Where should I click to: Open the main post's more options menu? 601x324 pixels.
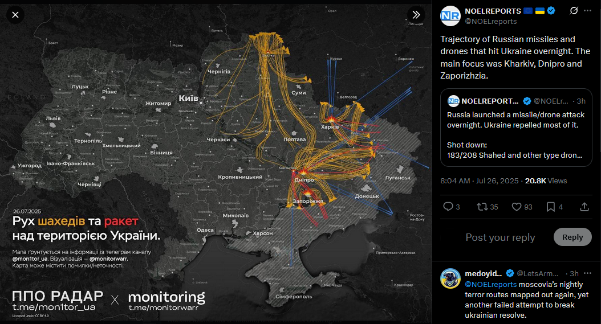click(587, 11)
